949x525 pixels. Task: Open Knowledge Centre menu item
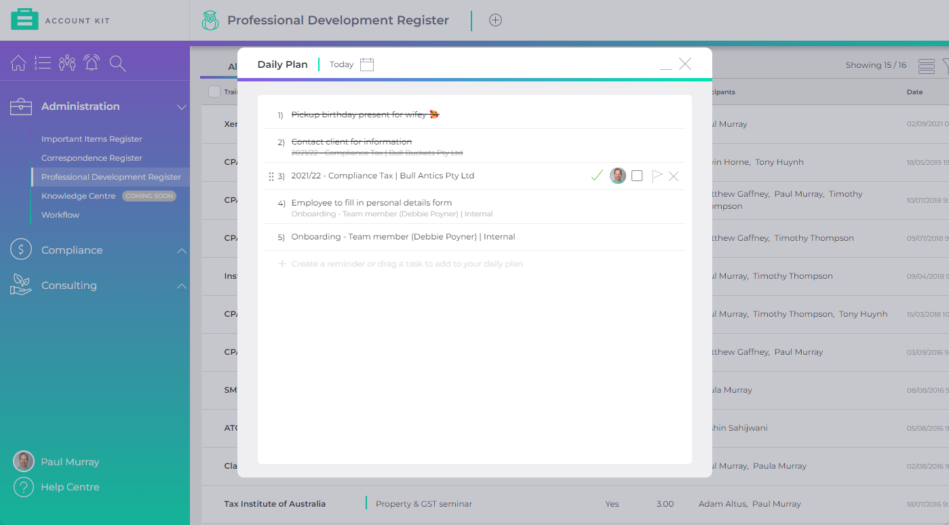[79, 196]
